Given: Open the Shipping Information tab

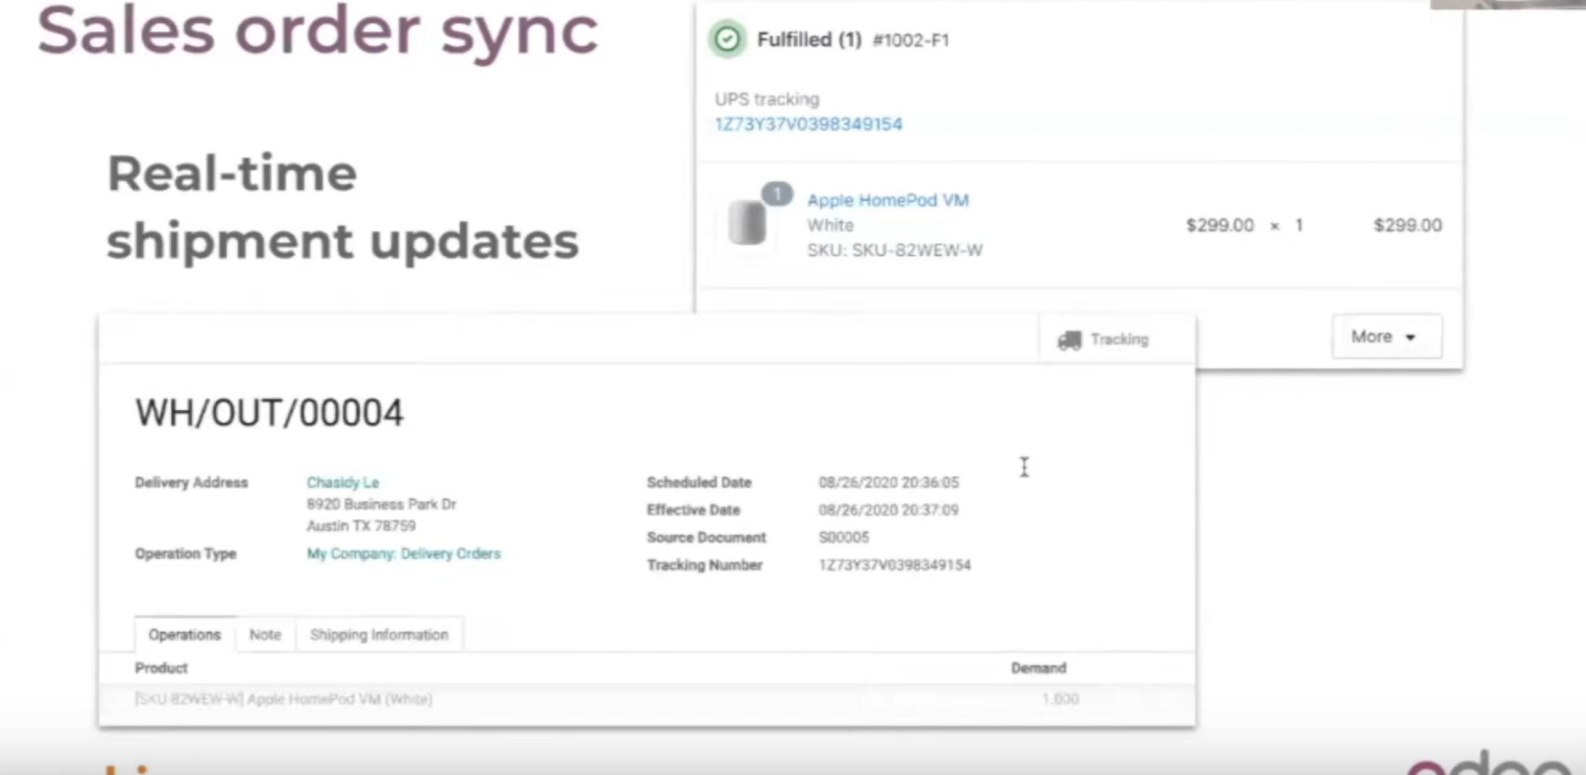Looking at the screenshot, I should click(380, 635).
